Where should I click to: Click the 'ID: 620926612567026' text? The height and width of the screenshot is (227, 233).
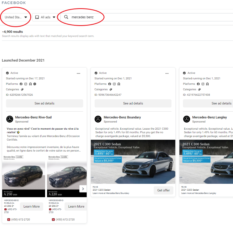point(19,95)
